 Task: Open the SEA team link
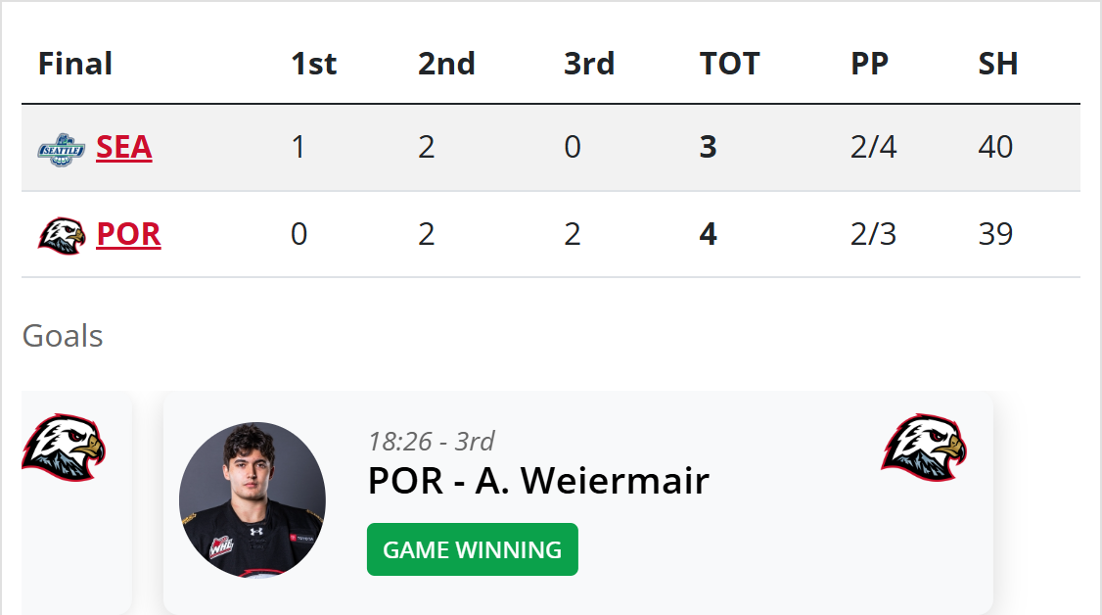pyautogui.click(x=124, y=148)
